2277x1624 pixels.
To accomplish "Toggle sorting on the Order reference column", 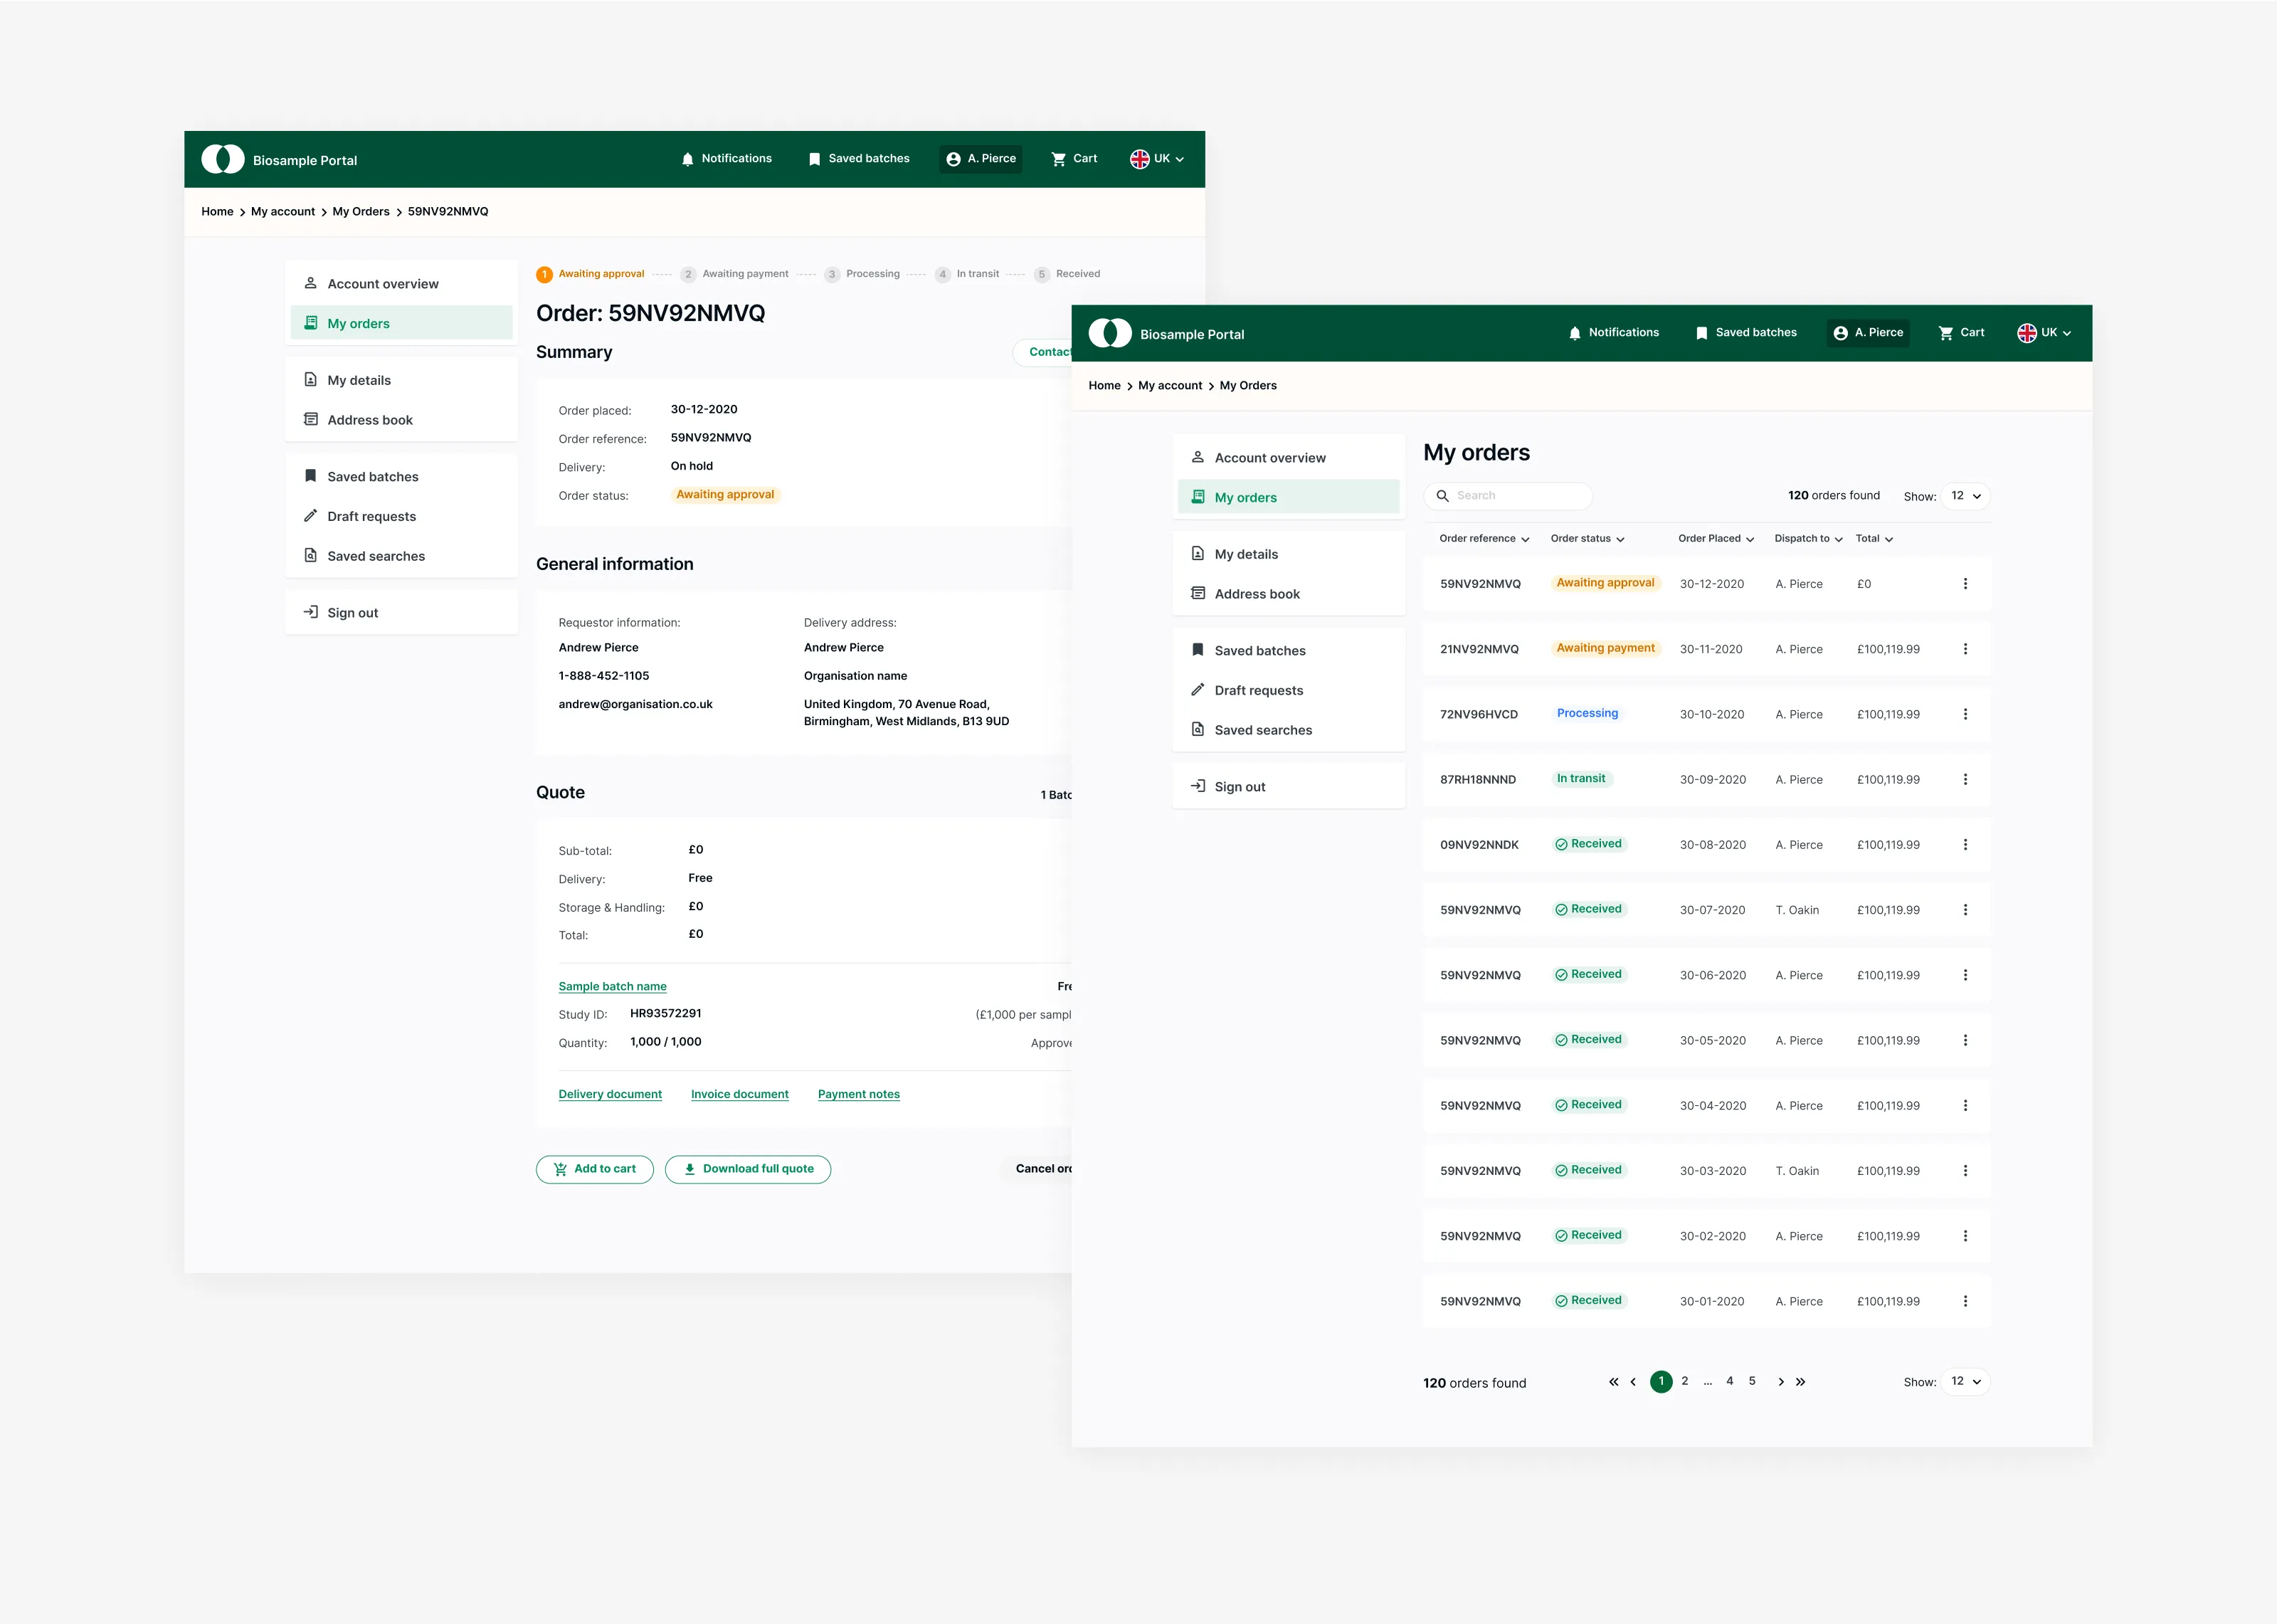I will [1526, 538].
